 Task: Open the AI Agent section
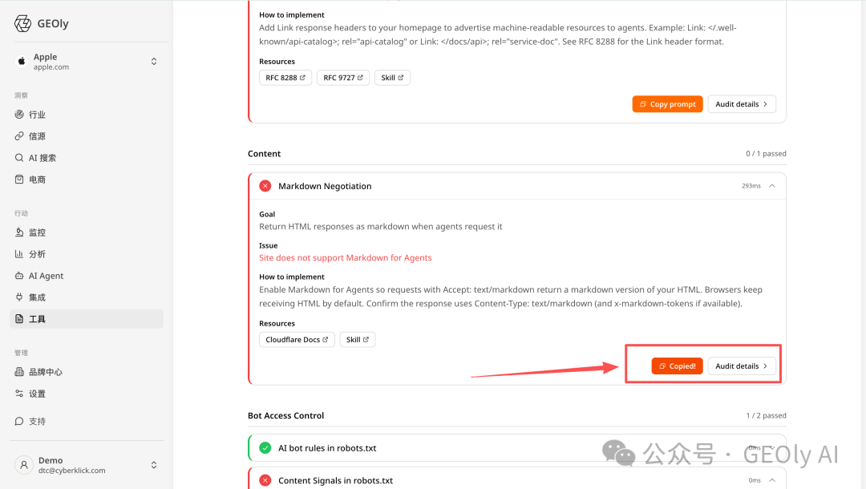(86, 276)
